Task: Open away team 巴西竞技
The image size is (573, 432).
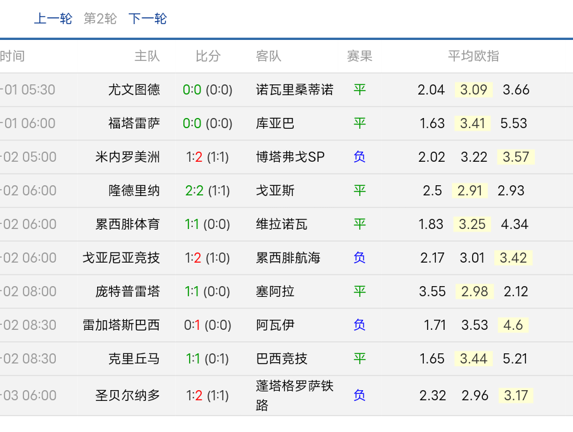Action: (281, 358)
